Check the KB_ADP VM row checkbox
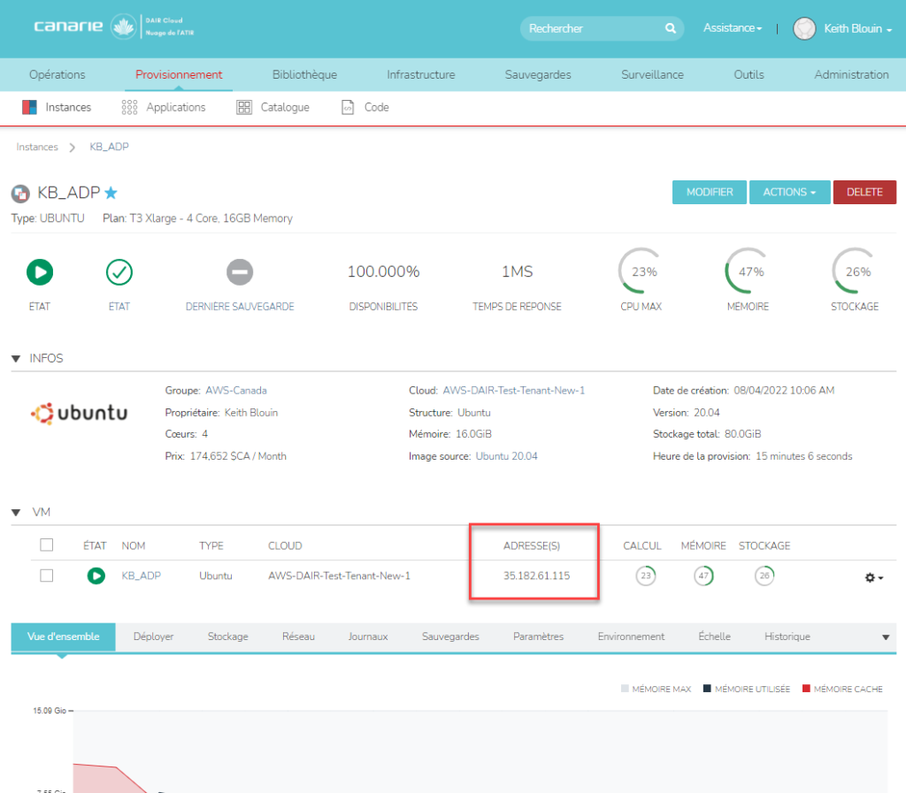Image resolution: width=906 pixels, height=793 pixels. point(47,576)
